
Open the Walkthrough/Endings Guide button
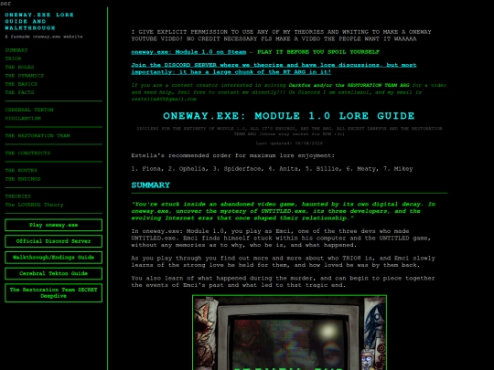[54, 258]
